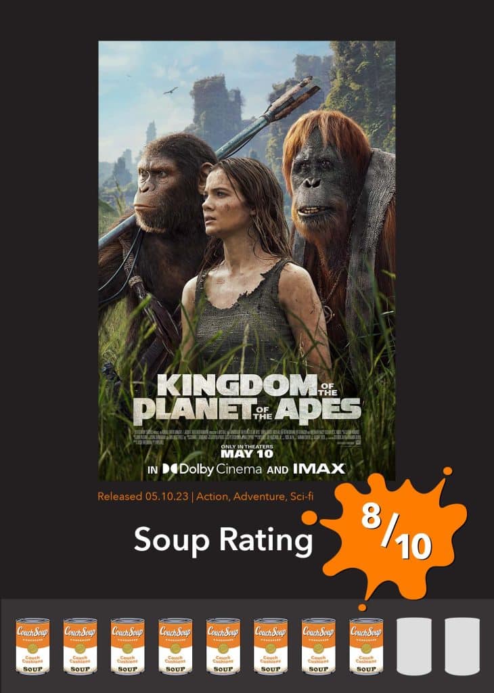This screenshot has height=693, width=494.
Task: Click the MAY 10 theater date
Action: point(246,453)
